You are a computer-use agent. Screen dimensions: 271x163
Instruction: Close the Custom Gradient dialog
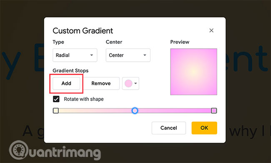211,30
